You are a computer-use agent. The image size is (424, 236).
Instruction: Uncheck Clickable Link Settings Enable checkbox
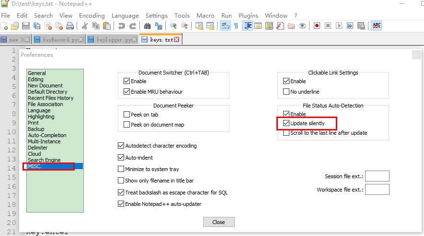click(286, 81)
